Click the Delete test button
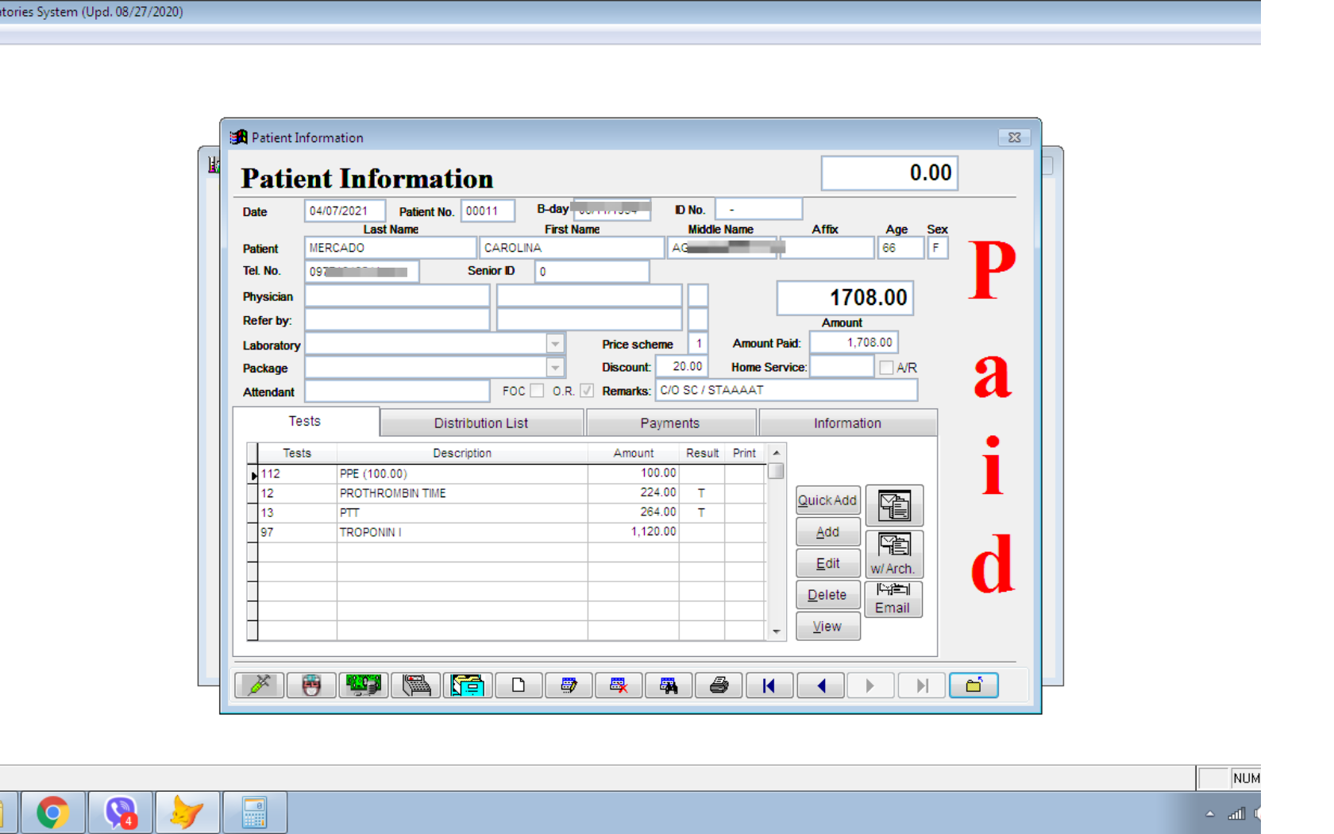The height and width of the screenshot is (834, 1334). (827, 595)
